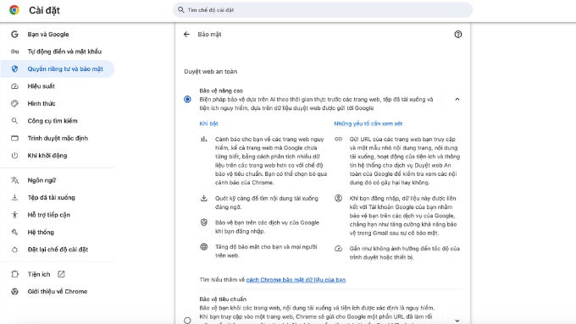
Task: Click the puzzle piece icon for Tiện ích
Action: [14, 274]
